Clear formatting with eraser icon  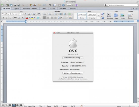[x=39, y=14]
